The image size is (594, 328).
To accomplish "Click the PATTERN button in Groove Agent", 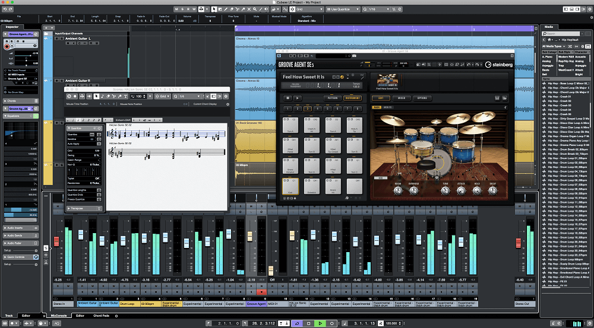I will click(x=333, y=98).
